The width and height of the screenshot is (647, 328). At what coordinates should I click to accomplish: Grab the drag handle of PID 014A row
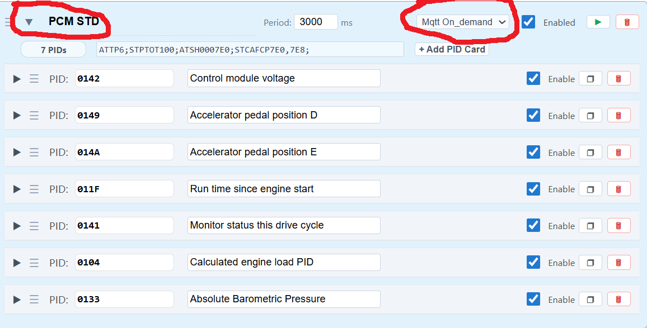(x=34, y=153)
